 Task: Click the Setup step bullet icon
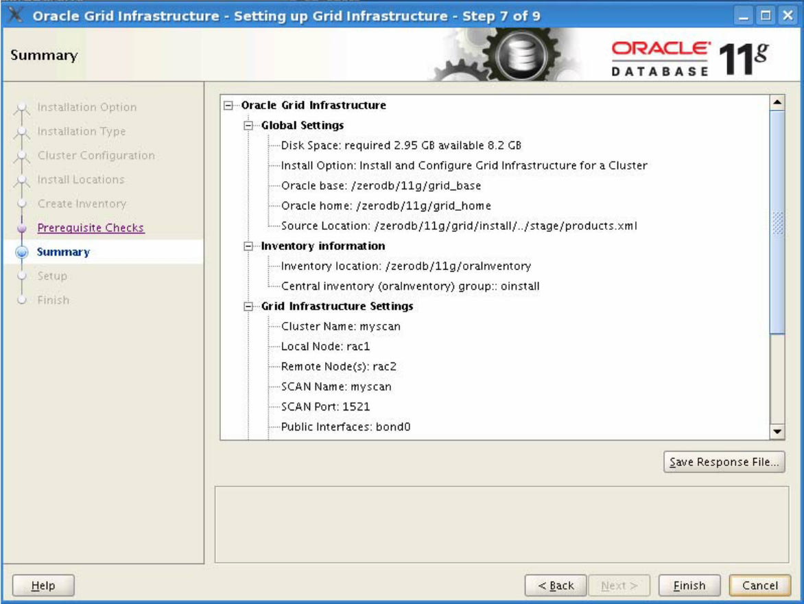(22, 276)
